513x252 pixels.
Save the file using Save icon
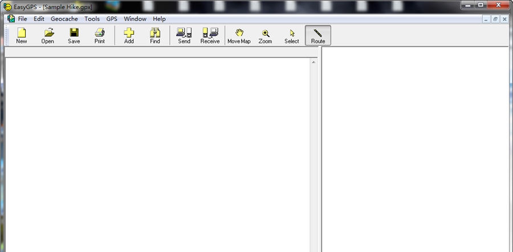point(74,36)
